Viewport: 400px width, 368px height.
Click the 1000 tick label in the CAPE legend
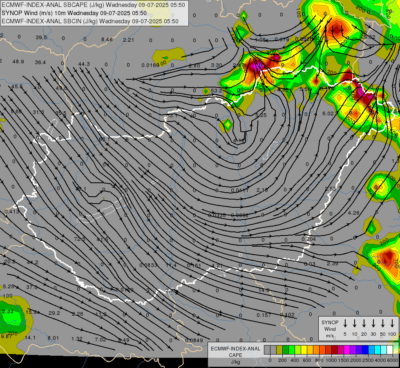pos(331,360)
